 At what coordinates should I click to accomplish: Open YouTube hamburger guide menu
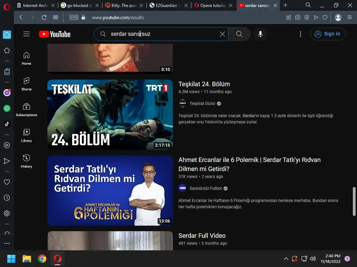click(x=26, y=34)
